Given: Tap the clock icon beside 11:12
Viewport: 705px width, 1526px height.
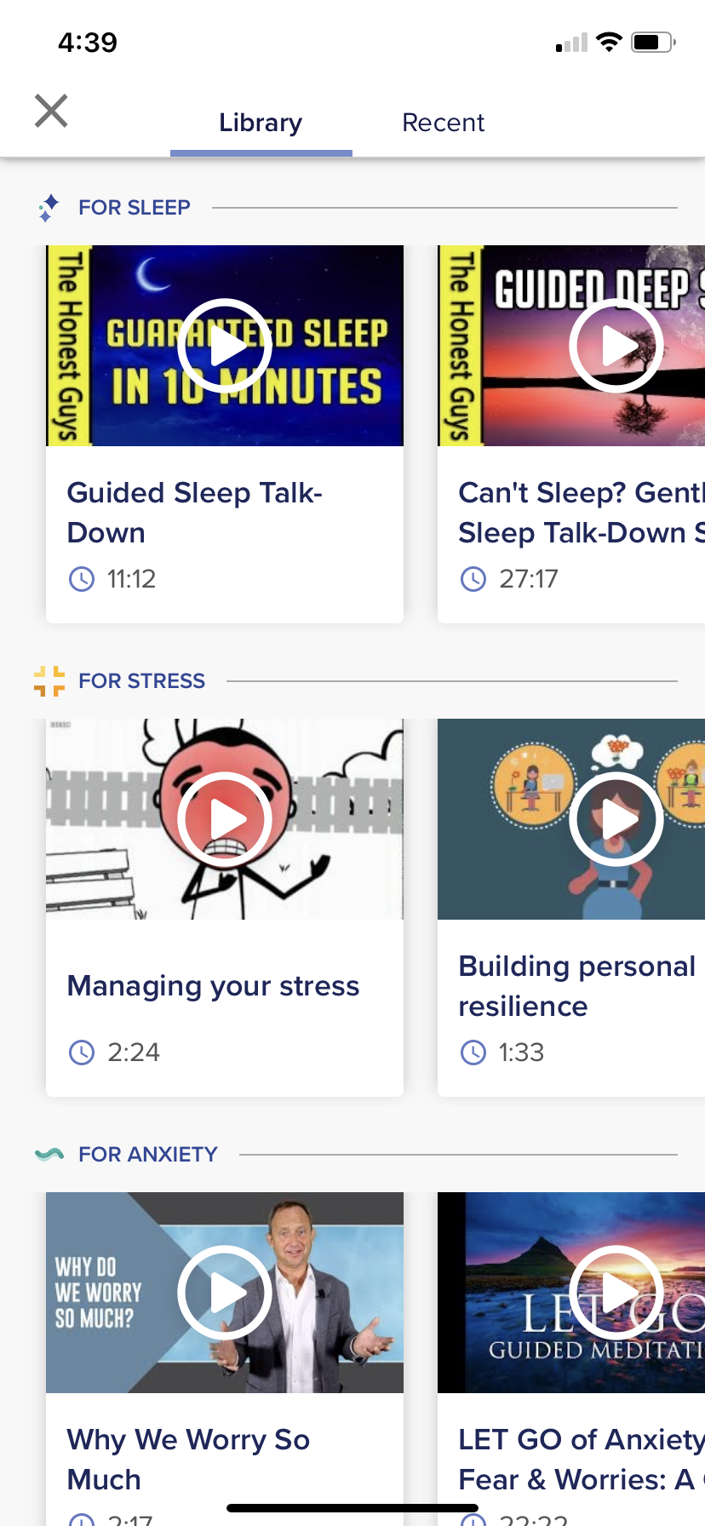Looking at the screenshot, I should pyautogui.click(x=82, y=579).
